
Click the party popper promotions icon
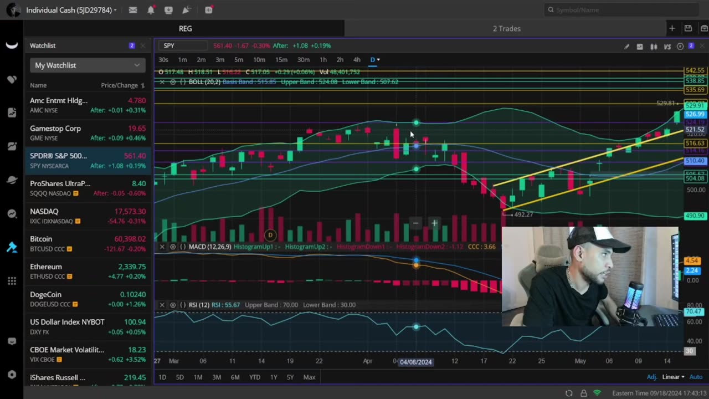click(187, 10)
